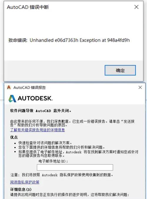Screen dimensions: 147x199
Task: Click the AutoCAD 错误中断 title bar text
Action: 28,7
